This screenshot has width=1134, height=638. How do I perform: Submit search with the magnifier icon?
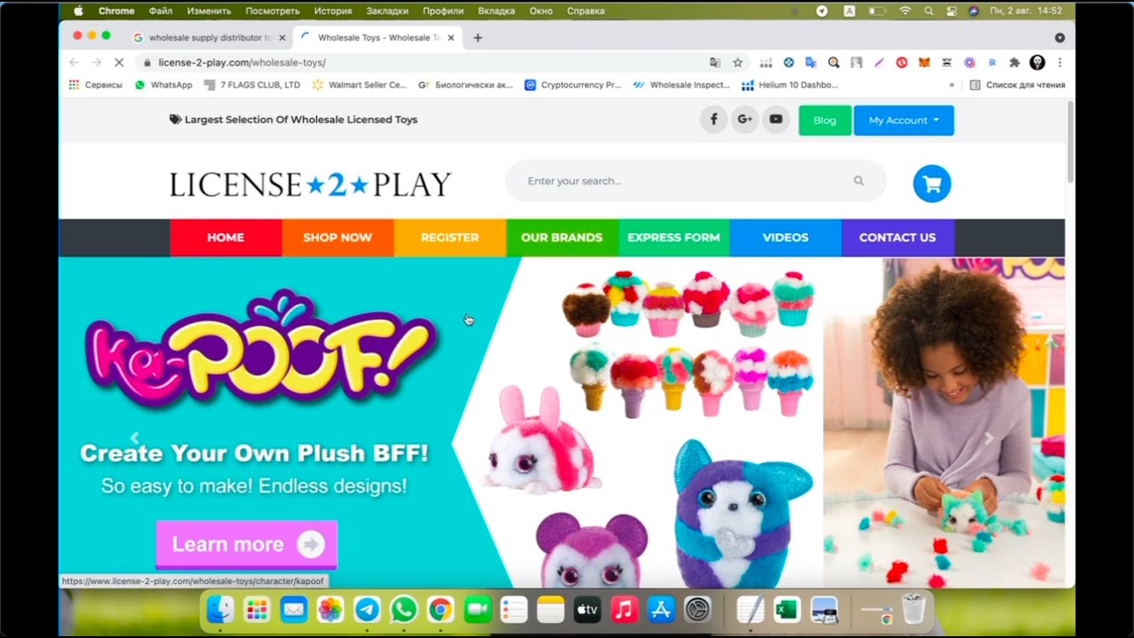point(858,181)
